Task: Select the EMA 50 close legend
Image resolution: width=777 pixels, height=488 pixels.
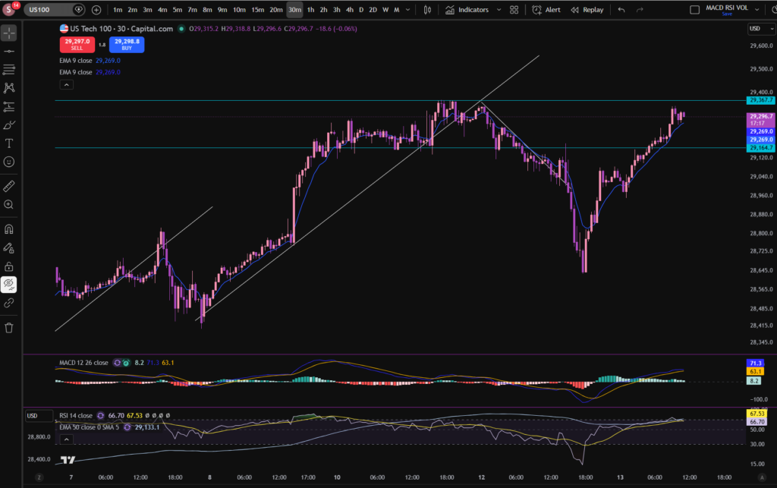Action: click(90, 427)
